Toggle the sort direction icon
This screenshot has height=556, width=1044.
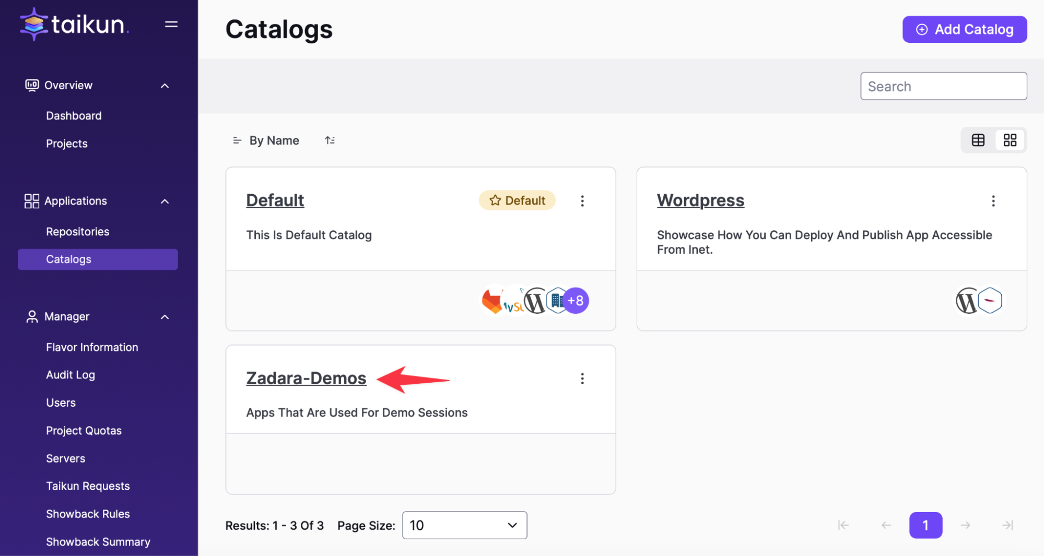click(x=330, y=140)
